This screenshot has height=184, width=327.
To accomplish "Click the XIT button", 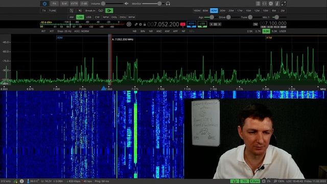I will point(52,31).
